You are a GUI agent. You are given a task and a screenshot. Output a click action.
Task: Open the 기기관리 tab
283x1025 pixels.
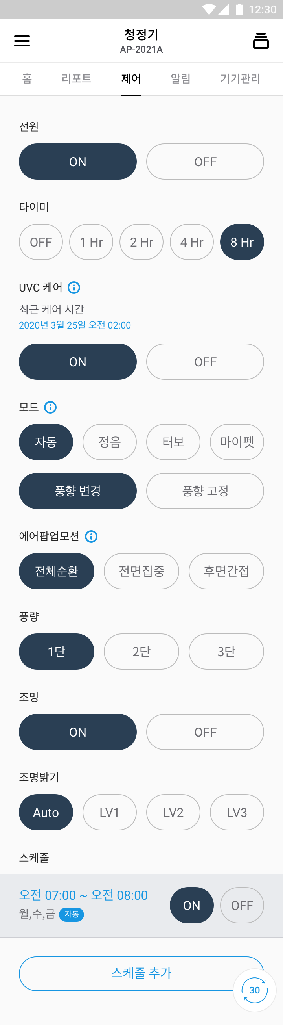(x=240, y=79)
